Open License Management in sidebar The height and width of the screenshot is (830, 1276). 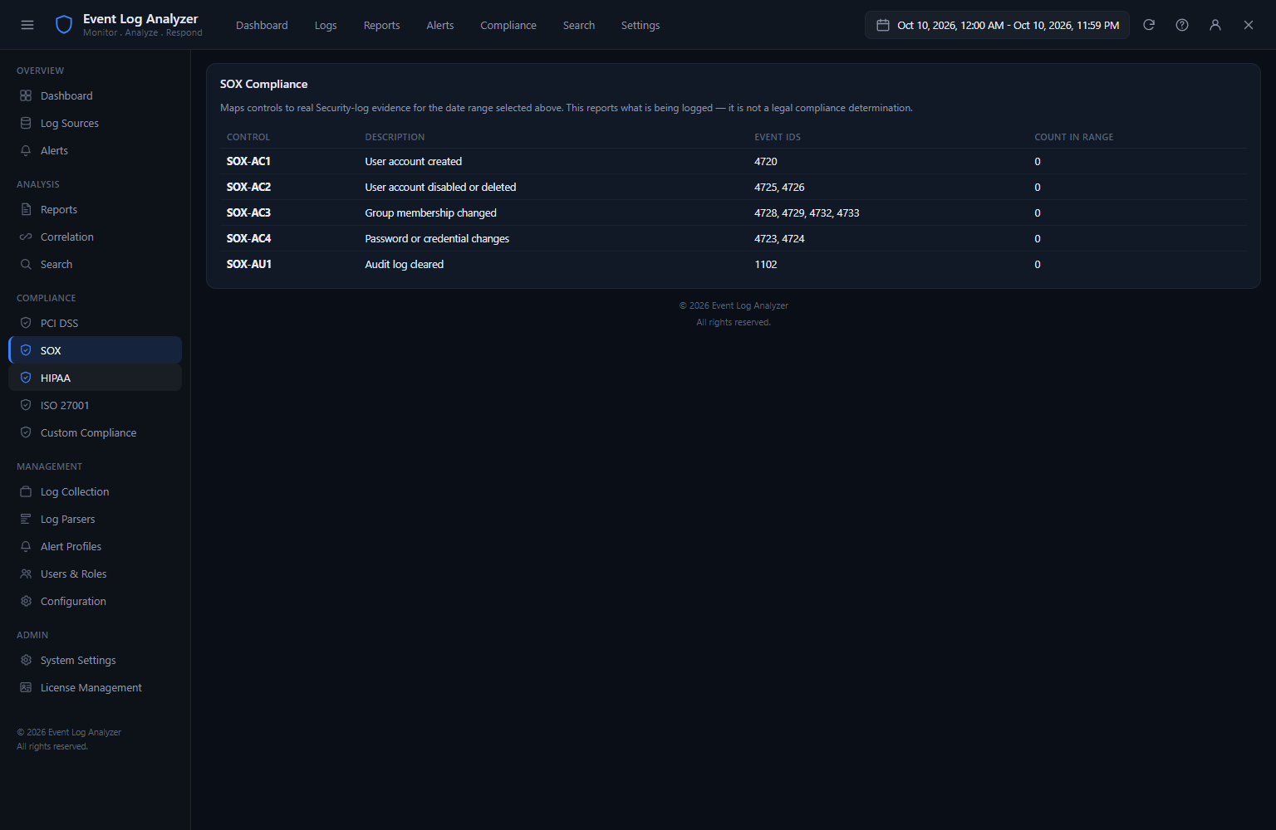tap(95, 687)
